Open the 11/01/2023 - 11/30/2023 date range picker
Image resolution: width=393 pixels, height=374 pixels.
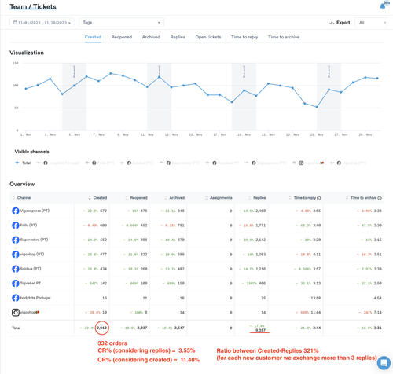pos(42,23)
